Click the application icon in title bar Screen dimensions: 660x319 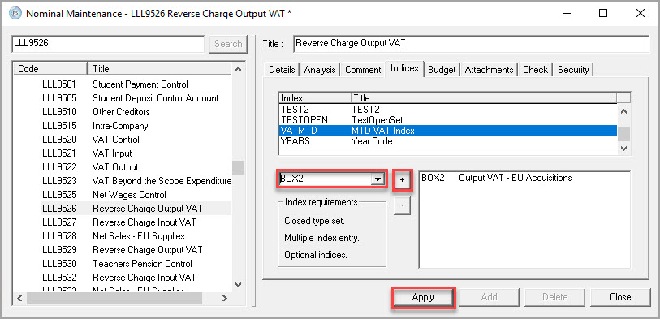coord(15,14)
